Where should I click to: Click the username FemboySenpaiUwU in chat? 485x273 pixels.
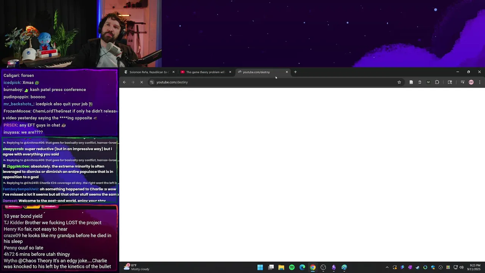coord(20,189)
